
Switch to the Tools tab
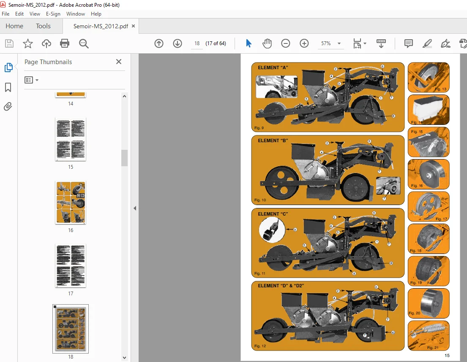43,26
